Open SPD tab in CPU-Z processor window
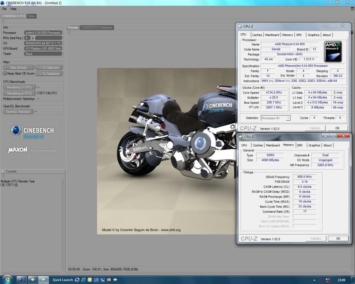 299,35
